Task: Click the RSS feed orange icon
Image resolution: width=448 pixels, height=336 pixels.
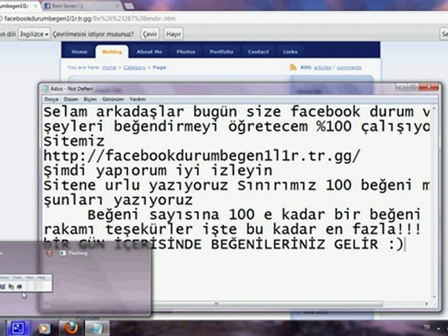Action: (293, 67)
